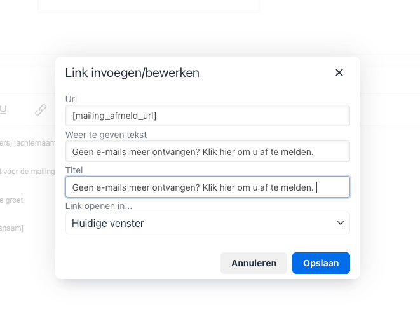The width and height of the screenshot is (420, 326).
Task: Click the underline icon behind the dialog
Action: click(x=3, y=110)
